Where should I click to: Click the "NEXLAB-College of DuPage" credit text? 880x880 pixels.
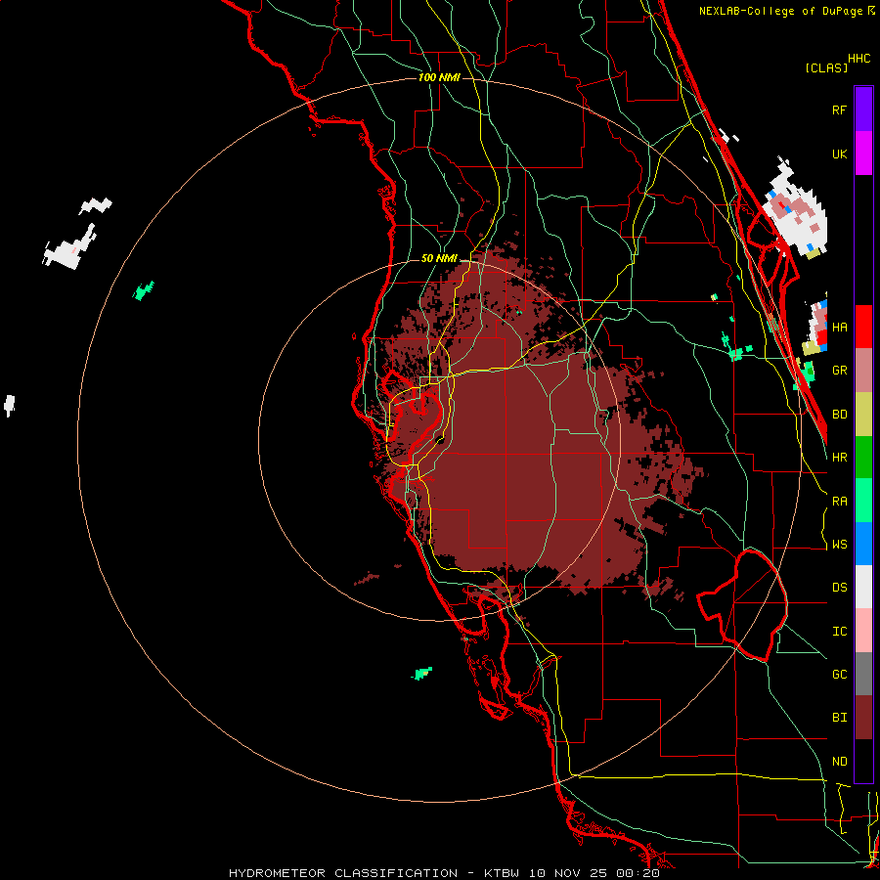[x=780, y=11]
